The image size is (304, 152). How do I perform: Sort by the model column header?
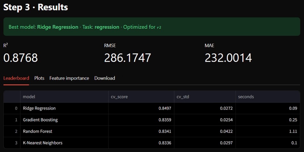click(64, 97)
